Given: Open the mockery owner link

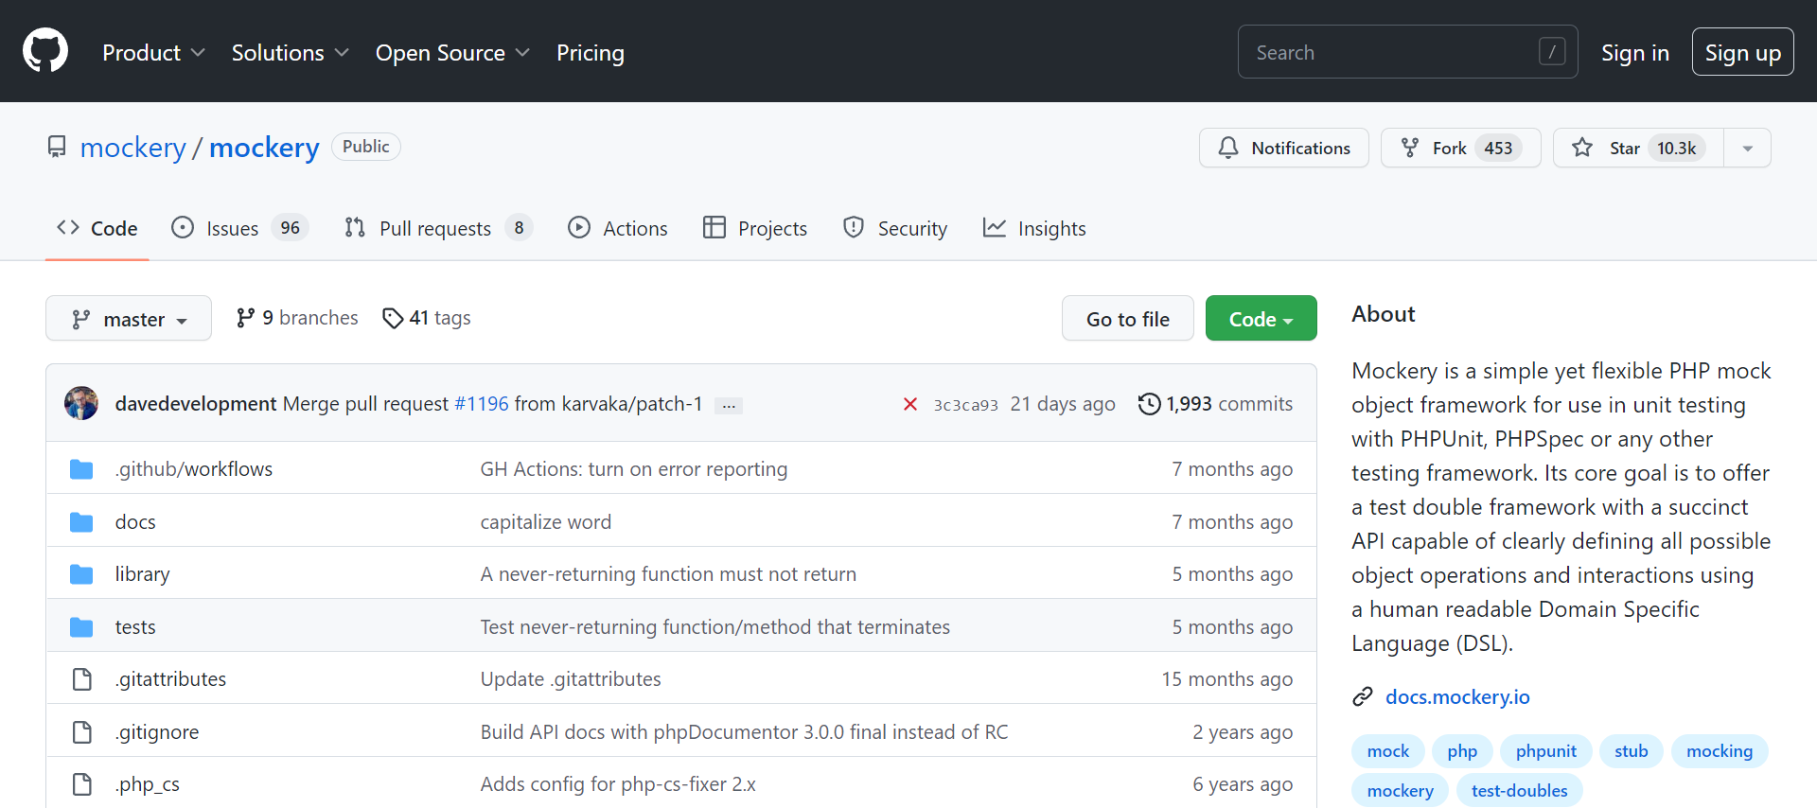Looking at the screenshot, I should (x=133, y=148).
